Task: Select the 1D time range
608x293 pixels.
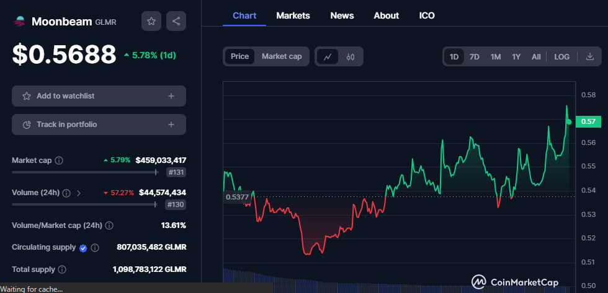Action: tap(454, 57)
